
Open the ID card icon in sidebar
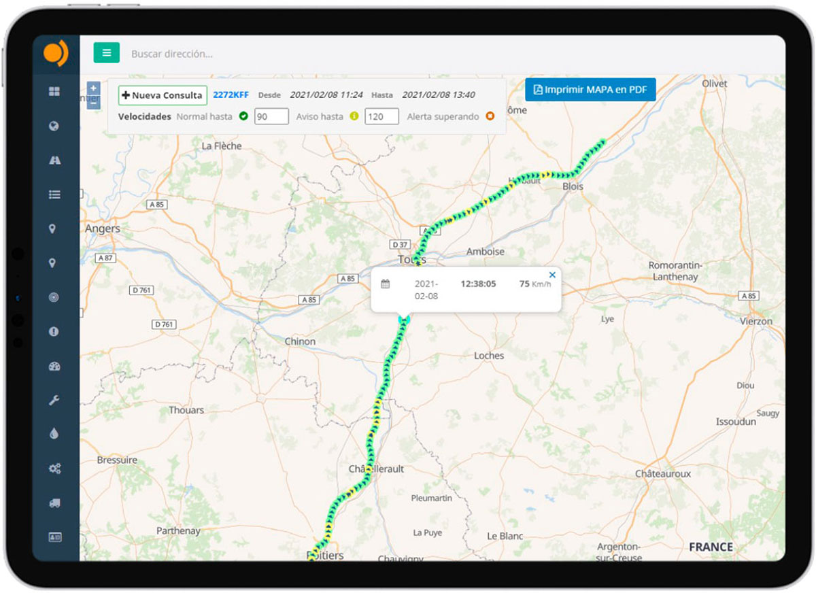click(x=54, y=537)
